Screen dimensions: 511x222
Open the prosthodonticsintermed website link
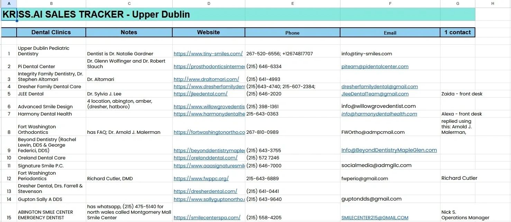pyautogui.click(x=209, y=67)
